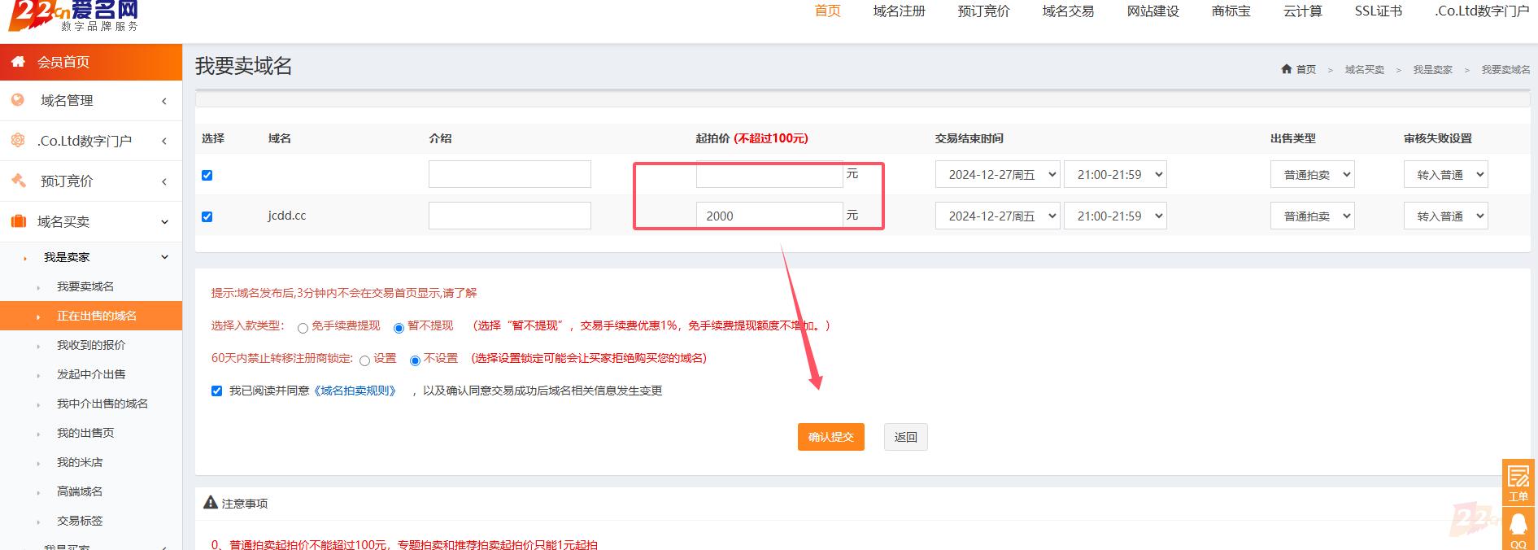1538x550 pixels.
Task: Open 我收到的报价 in the sidebar
Action: point(91,345)
